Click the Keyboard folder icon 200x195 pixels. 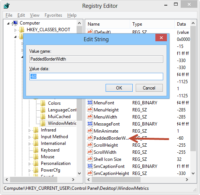pyautogui.click(x=36, y=150)
